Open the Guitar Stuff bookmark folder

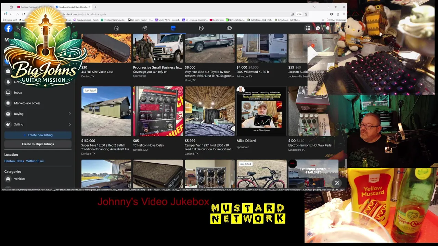point(10,20)
